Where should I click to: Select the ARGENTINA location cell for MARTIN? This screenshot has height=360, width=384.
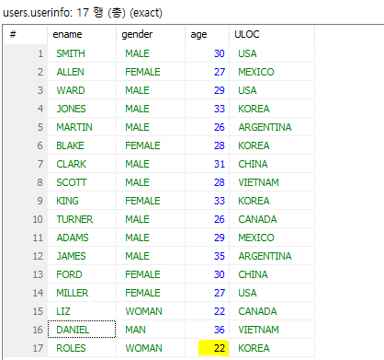pyautogui.click(x=272, y=127)
